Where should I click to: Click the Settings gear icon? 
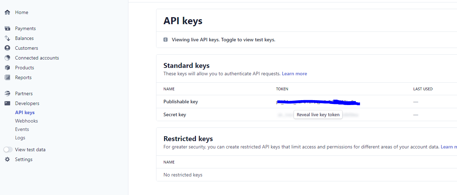tap(7, 159)
